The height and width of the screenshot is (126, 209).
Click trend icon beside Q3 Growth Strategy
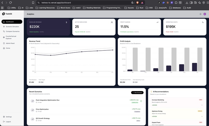(32, 119)
